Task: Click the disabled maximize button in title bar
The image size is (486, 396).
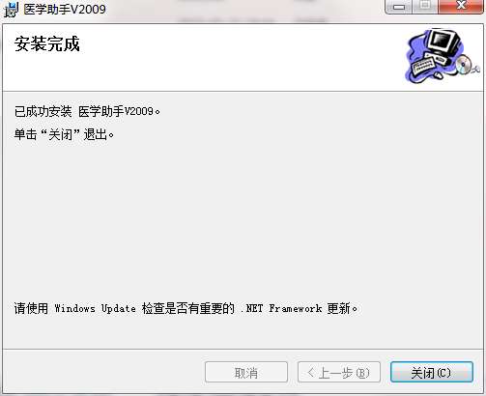Action: [x=425, y=7]
